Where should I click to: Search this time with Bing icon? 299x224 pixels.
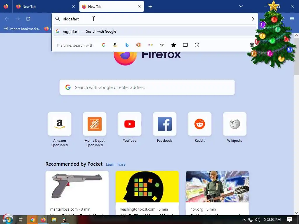[127, 45]
